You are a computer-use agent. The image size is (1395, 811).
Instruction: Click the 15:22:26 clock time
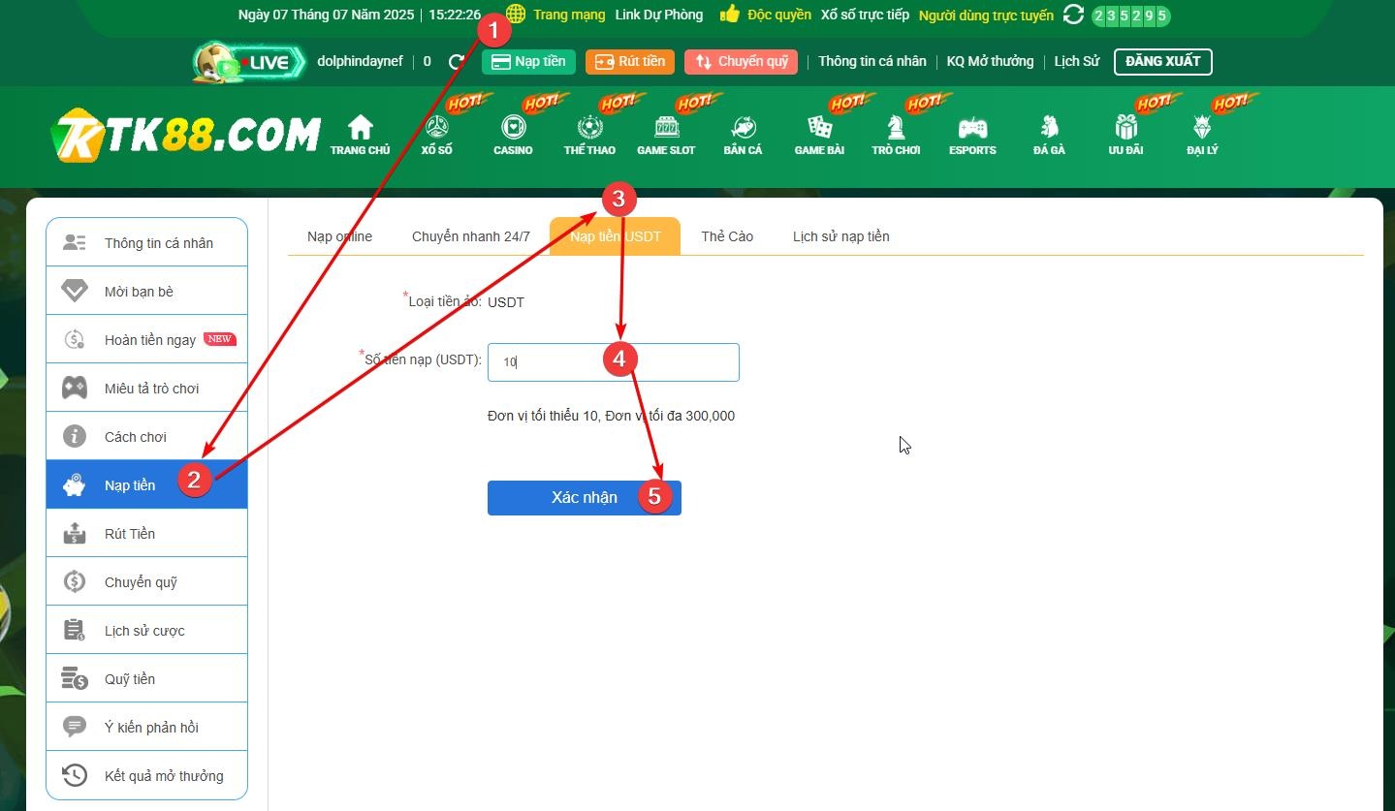pos(455,15)
